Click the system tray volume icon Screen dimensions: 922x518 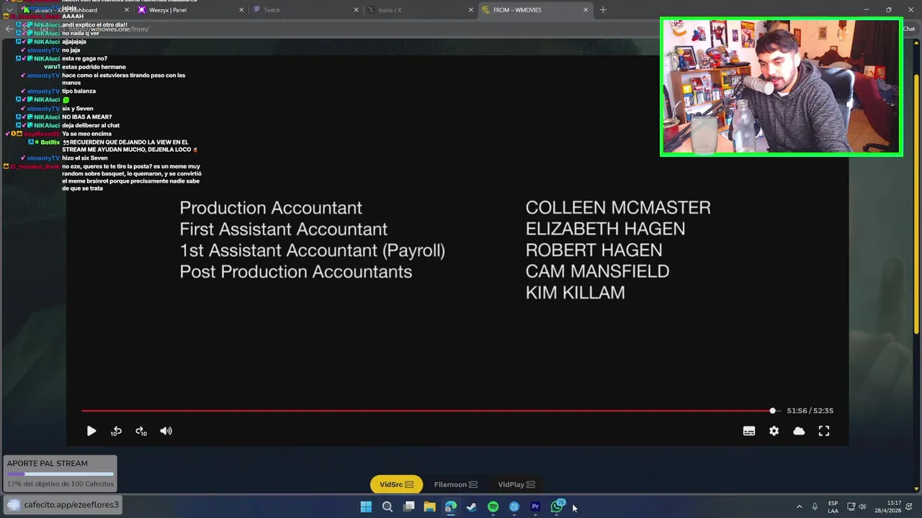tap(862, 506)
